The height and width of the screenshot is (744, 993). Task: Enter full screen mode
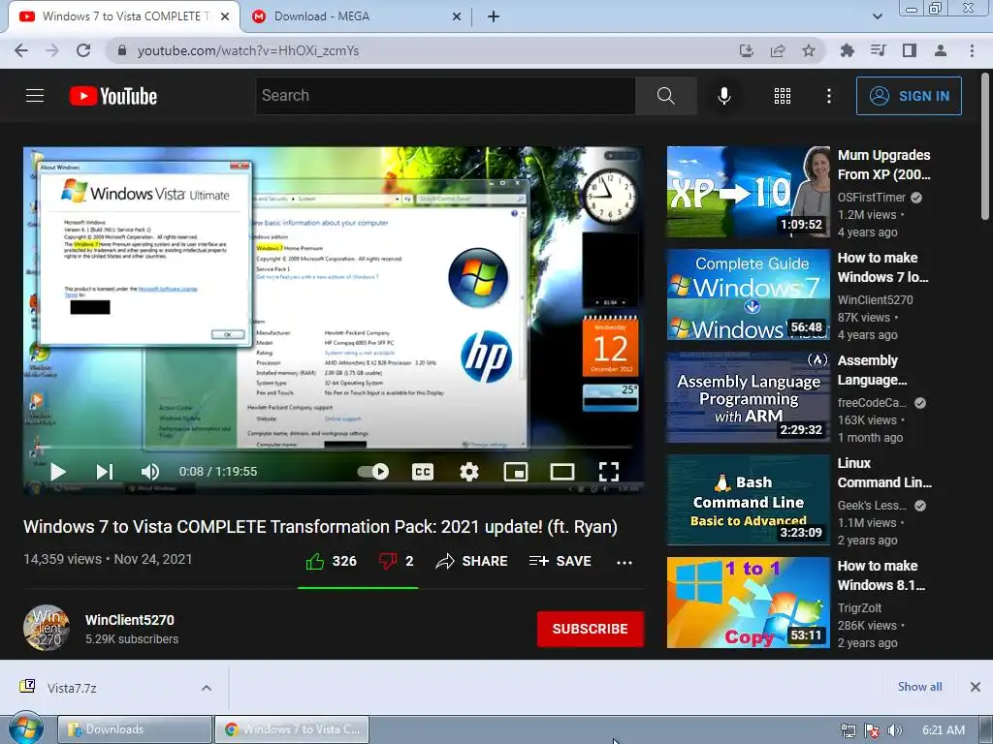point(609,472)
